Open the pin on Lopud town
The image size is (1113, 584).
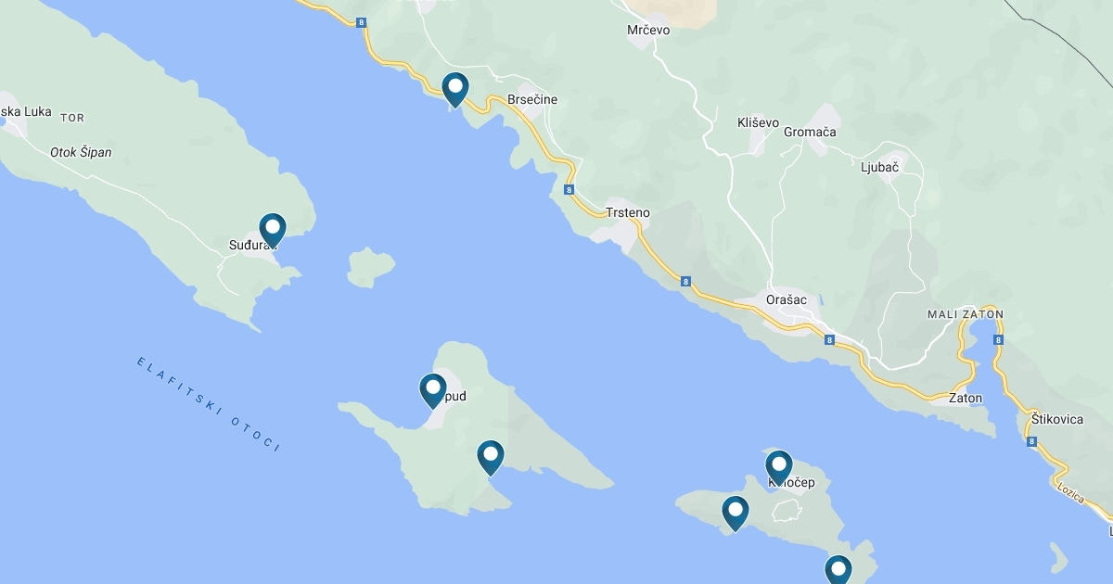433,391
